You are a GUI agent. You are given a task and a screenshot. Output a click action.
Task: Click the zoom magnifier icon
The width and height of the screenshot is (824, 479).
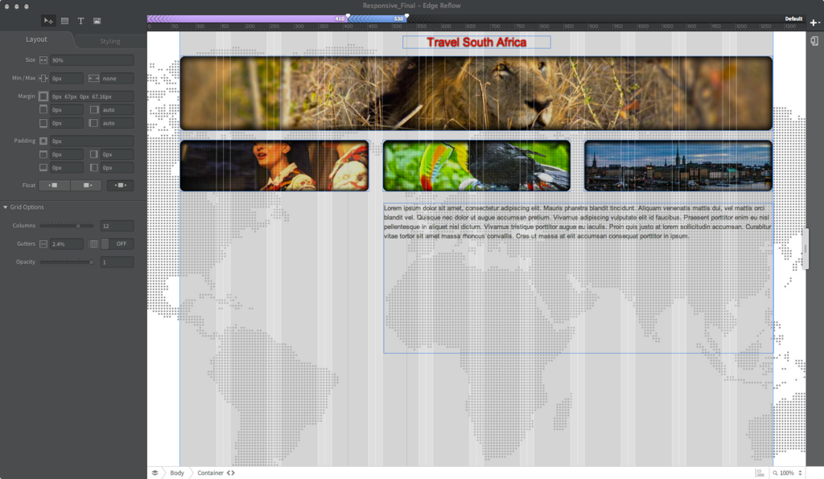775,473
